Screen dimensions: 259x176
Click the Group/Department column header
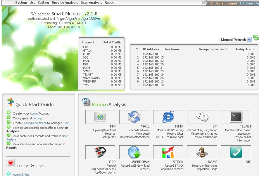click(x=213, y=49)
